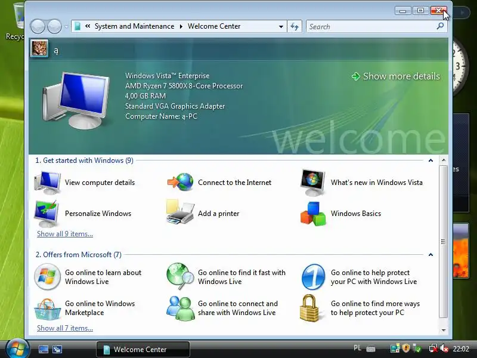
Task: Click the network connection tray icon
Action: 433,348
